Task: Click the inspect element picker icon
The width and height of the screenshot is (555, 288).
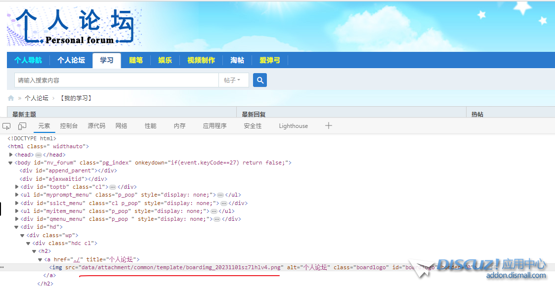Action: coord(6,126)
